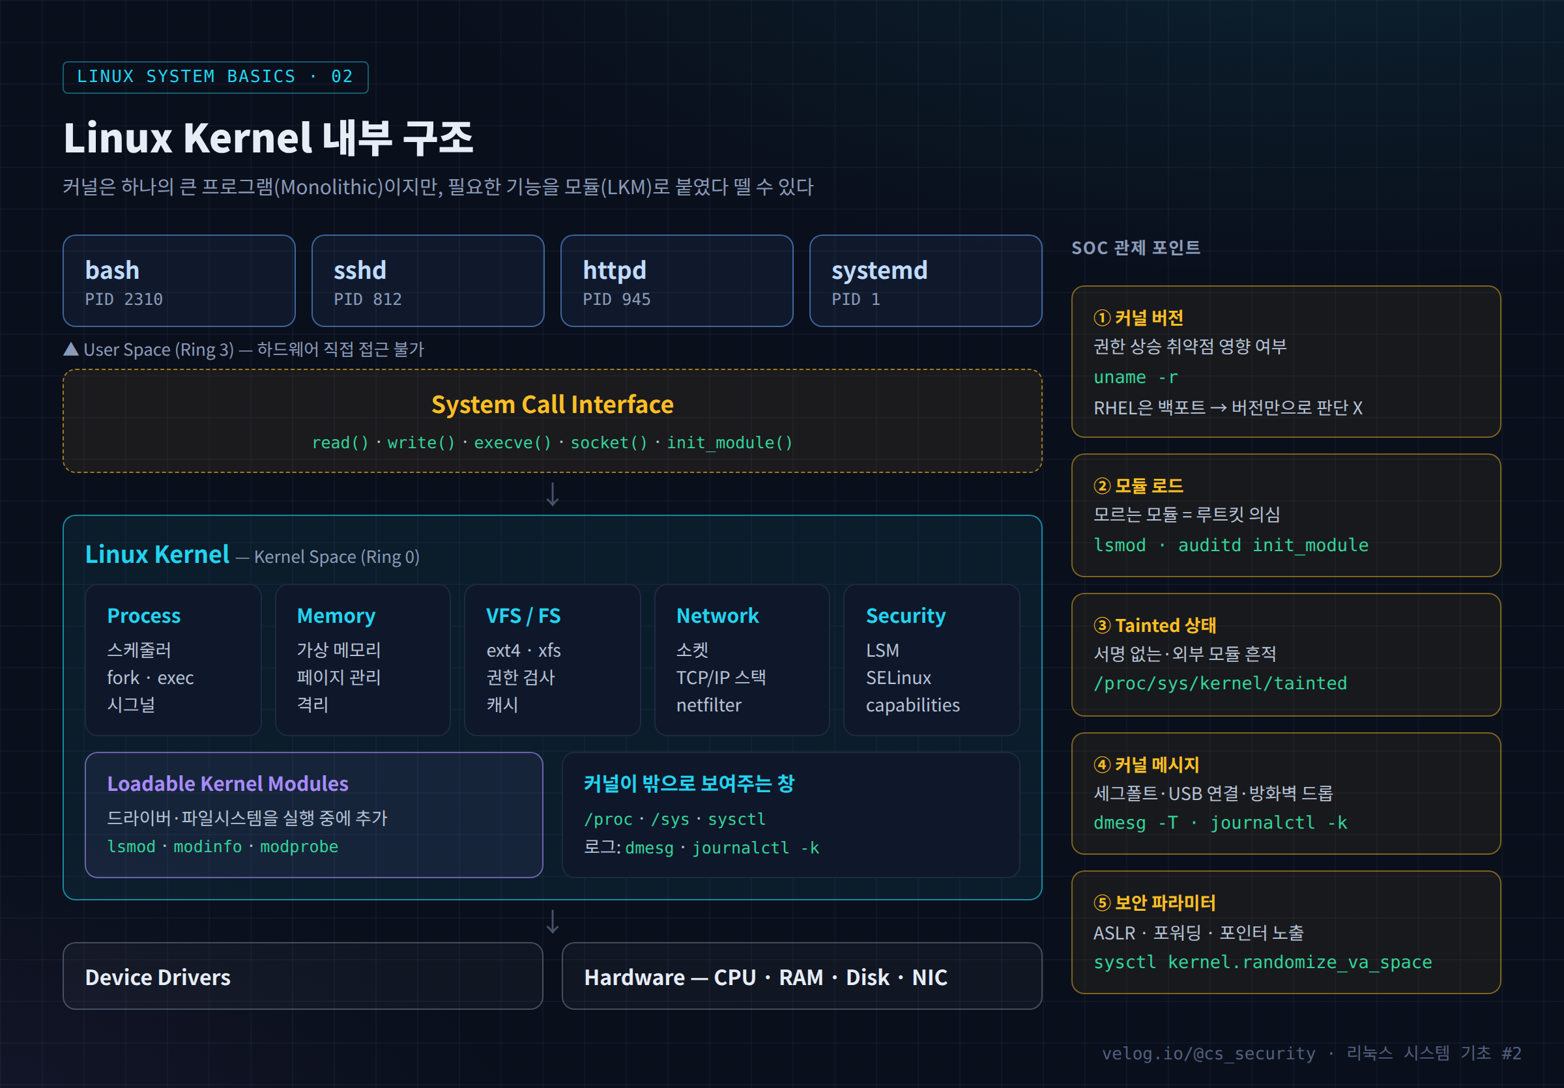The width and height of the screenshot is (1564, 1088).
Task: Click the netfilter entry under Network
Action: click(708, 705)
